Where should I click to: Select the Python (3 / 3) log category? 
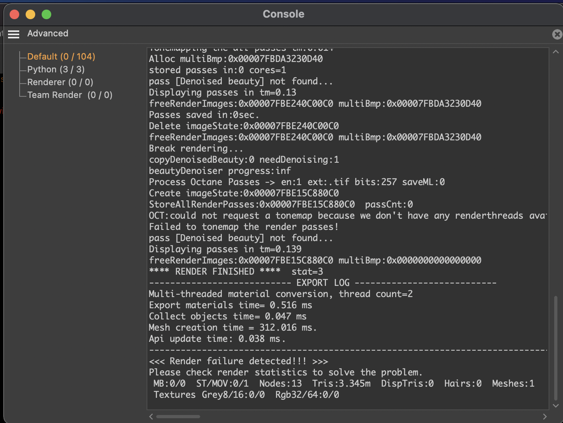(x=56, y=70)
